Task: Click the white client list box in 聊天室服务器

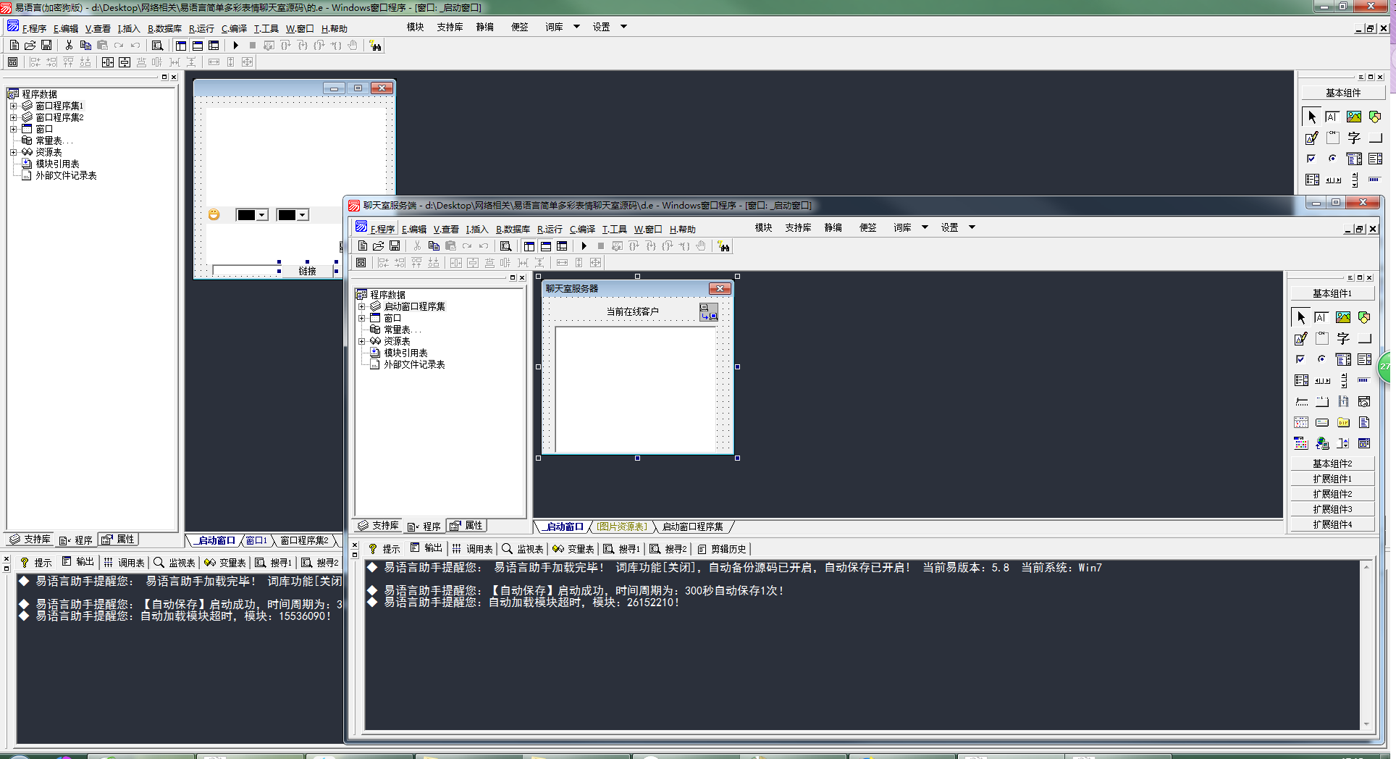Action: coord(635,389)
